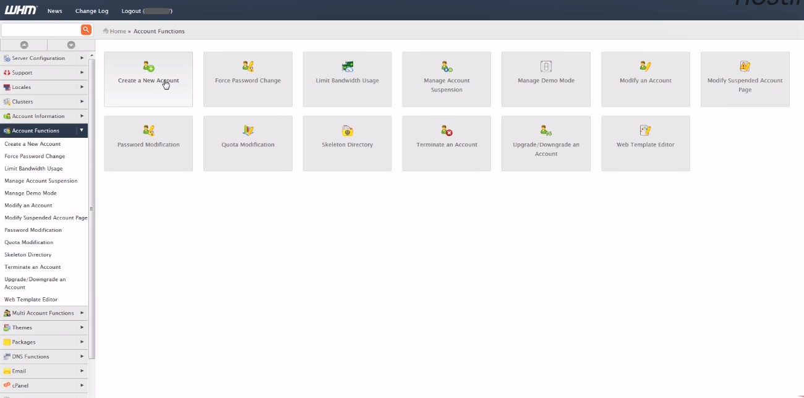The width and height of the screenshot is (804, 398).
Task: Open the Create a New Account tile
Action: (x=148, y=79)
